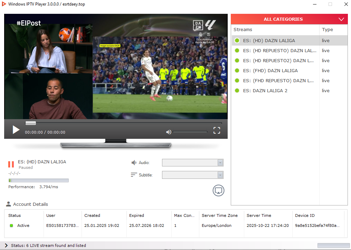Click the Type column header

pos(327,30)
